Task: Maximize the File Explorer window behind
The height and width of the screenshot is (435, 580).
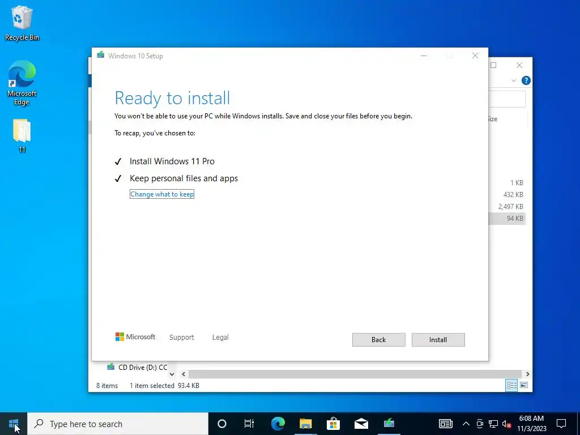Action: click(x=493, y=66)
